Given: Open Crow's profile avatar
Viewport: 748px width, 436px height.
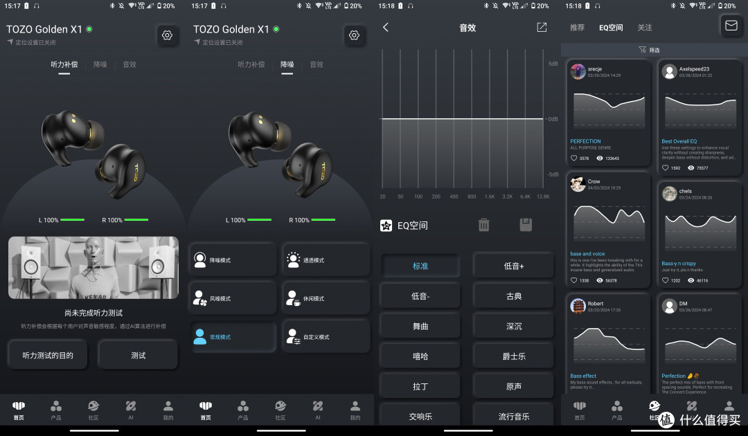Looking at the screenshot, I should [578, 184].
